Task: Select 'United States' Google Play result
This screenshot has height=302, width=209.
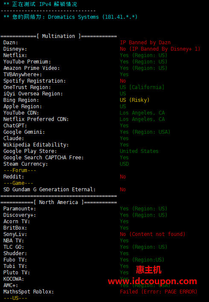Action: click(139, 151)
